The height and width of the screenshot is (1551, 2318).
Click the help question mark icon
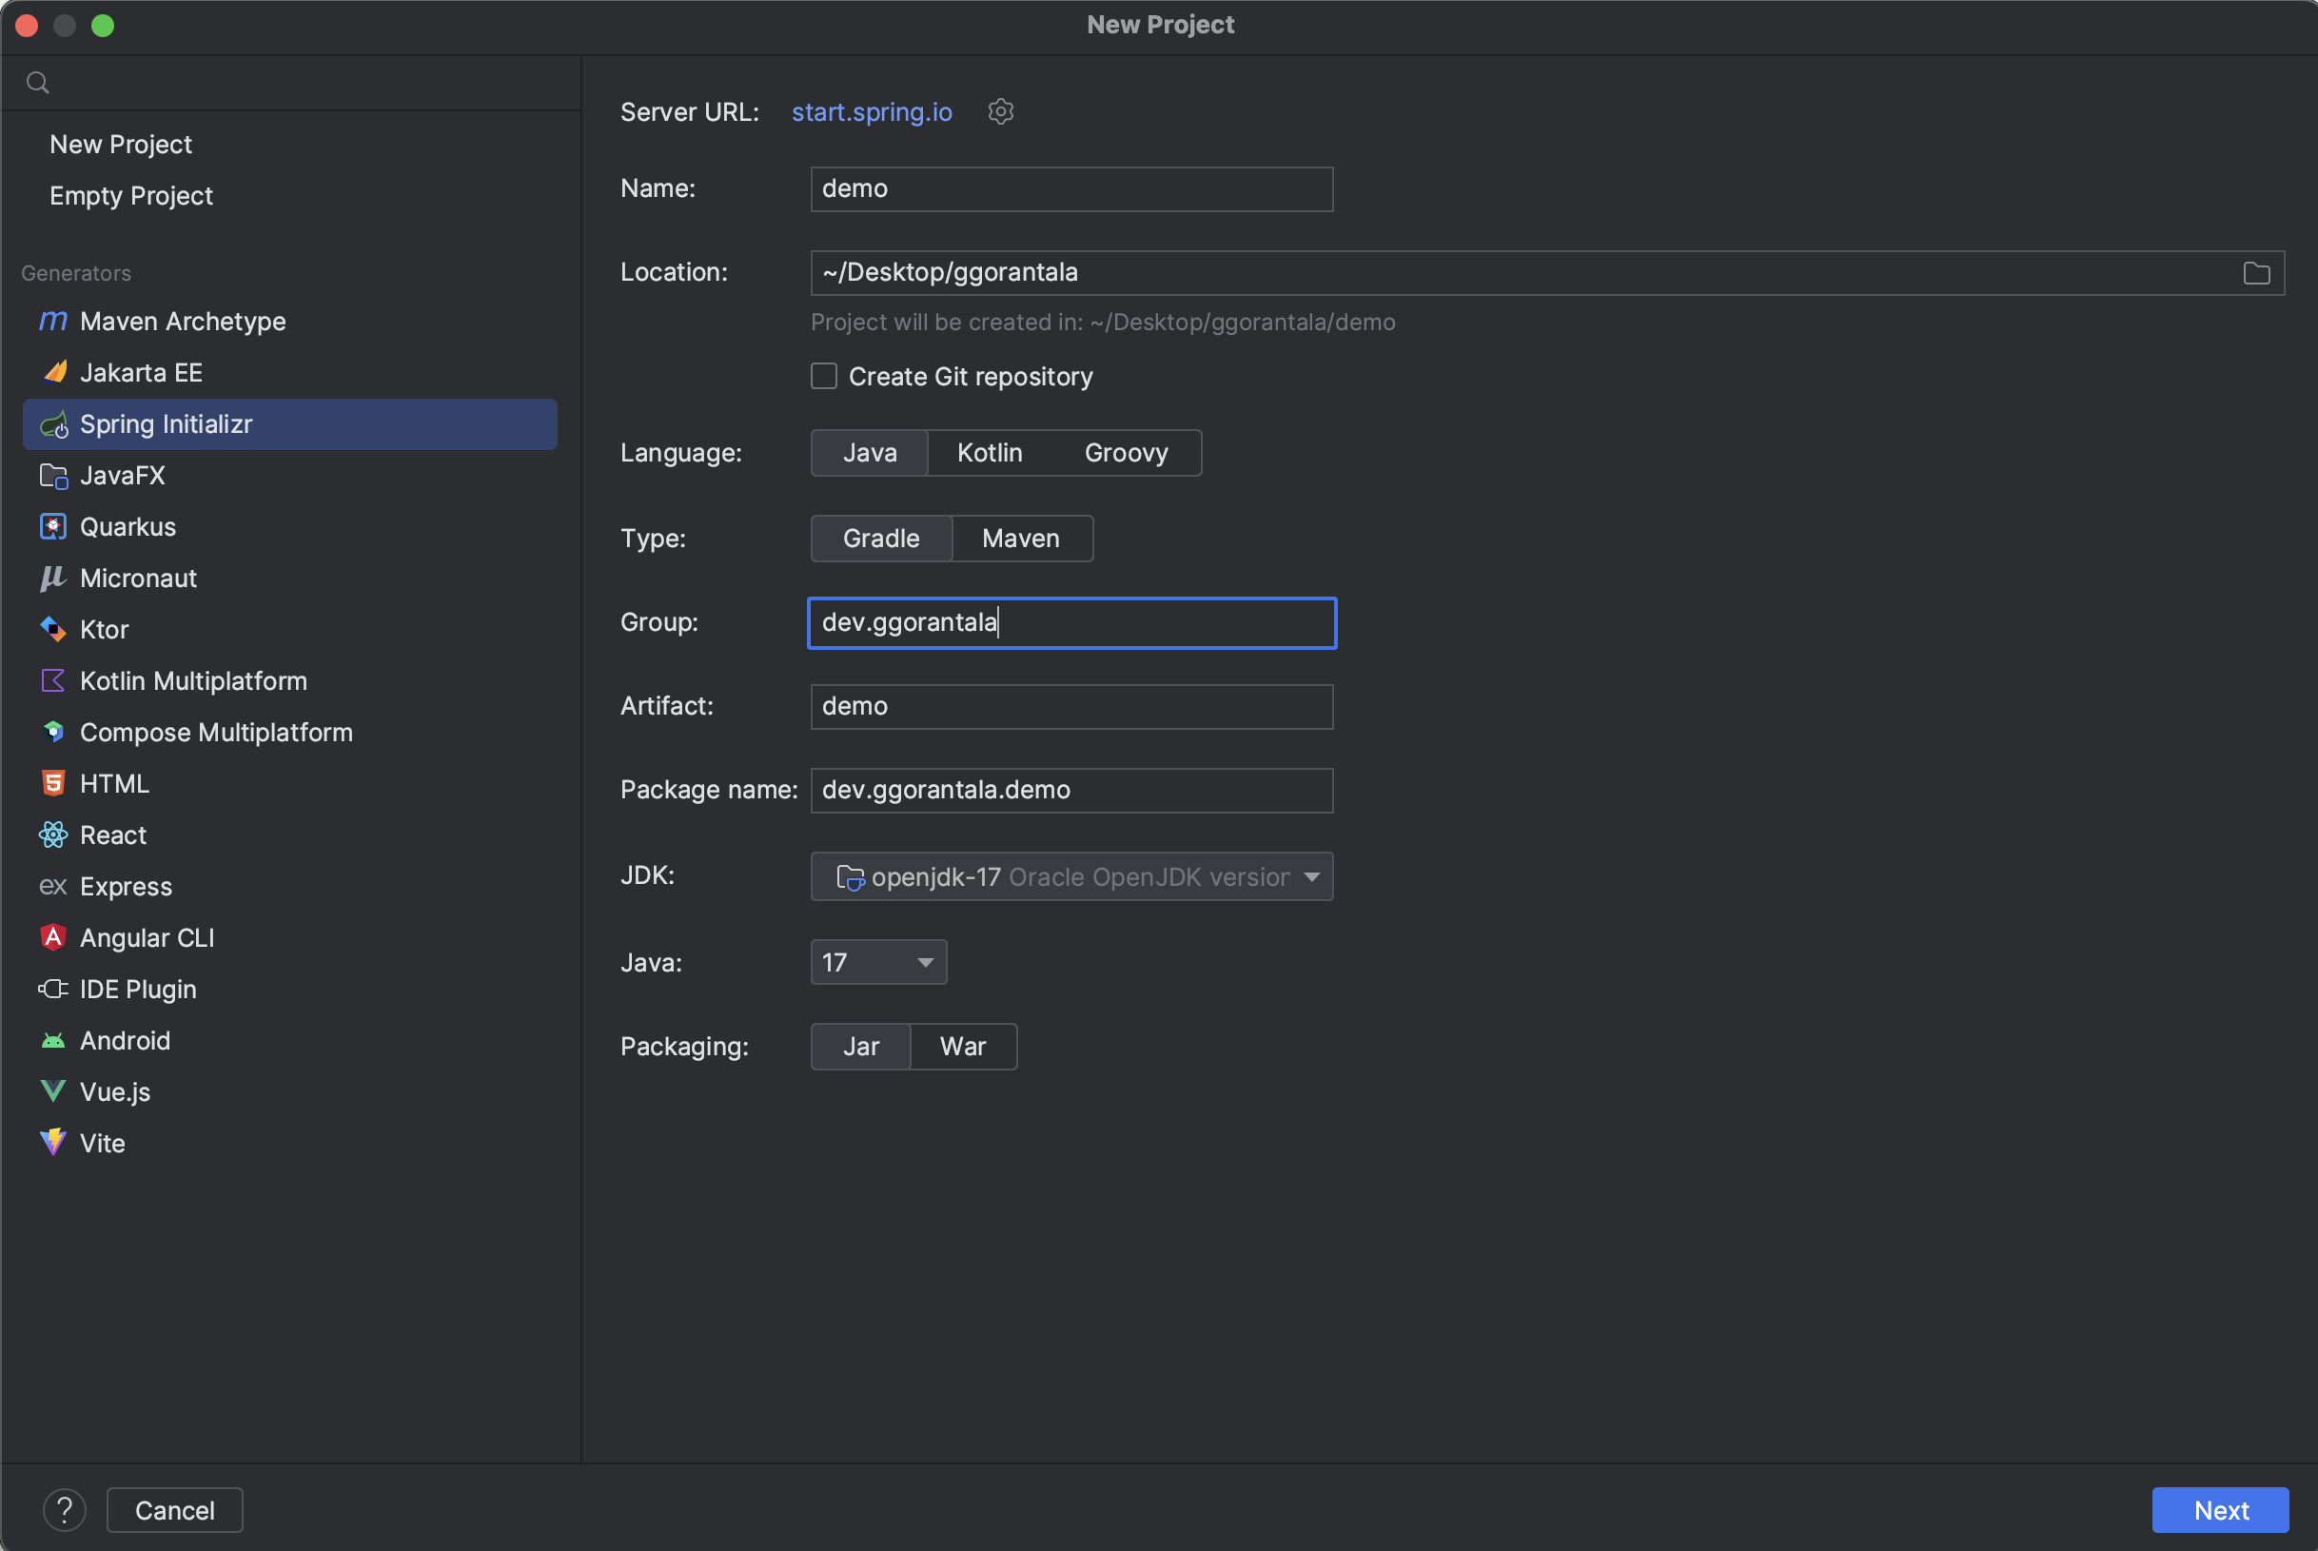tap(65, 1509)
